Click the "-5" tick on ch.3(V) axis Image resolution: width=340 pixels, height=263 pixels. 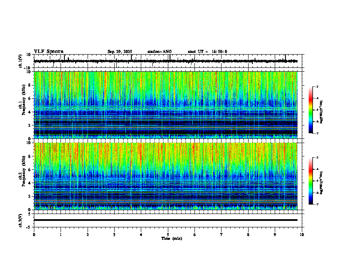click(29, 227)
